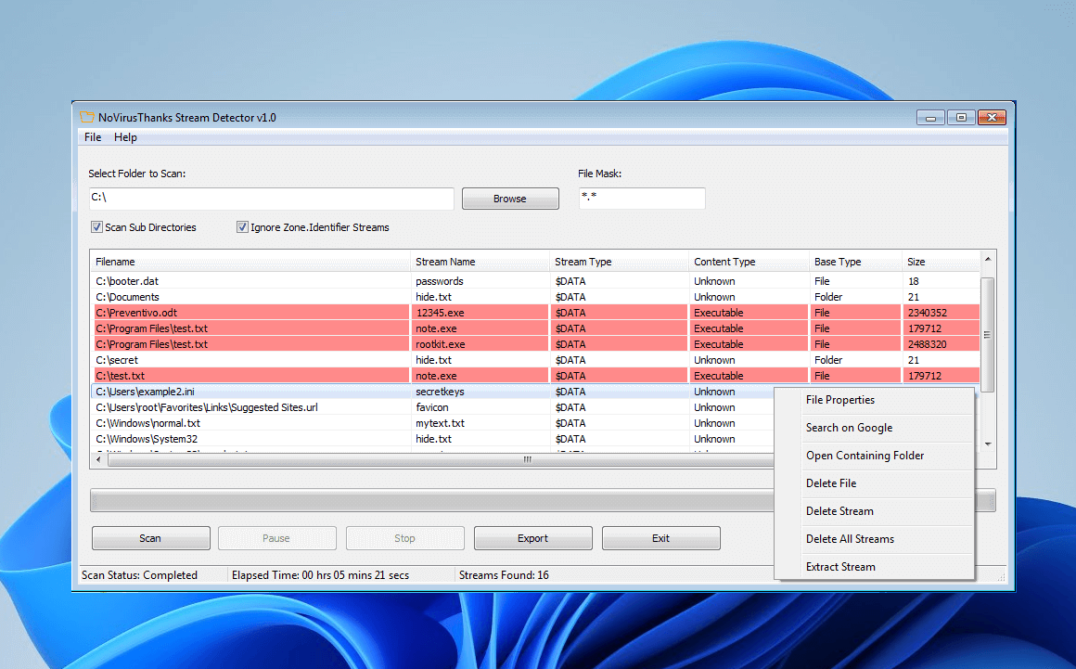
Task: Click the Elapsed Time status entry
Action: [x=320, y=575]
